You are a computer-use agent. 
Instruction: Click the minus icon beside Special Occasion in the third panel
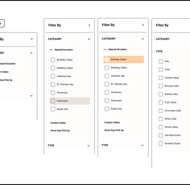[105, 50]
